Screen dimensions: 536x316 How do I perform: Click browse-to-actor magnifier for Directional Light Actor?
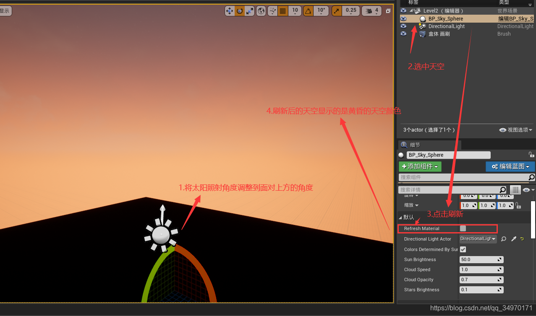pyautogui.click(x=504, y=239)
